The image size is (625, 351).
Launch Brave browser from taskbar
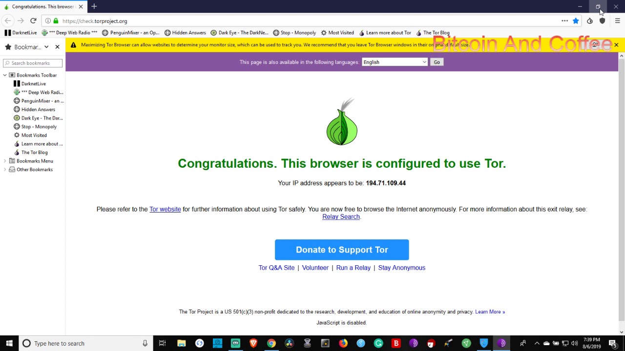[253, 343]
